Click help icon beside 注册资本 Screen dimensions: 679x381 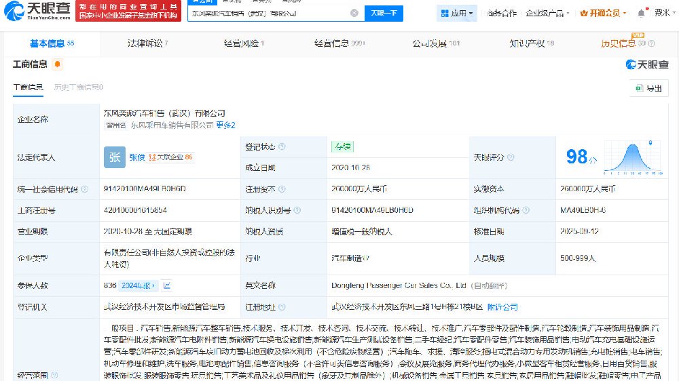pyautogui.click(x=282, y=189)
